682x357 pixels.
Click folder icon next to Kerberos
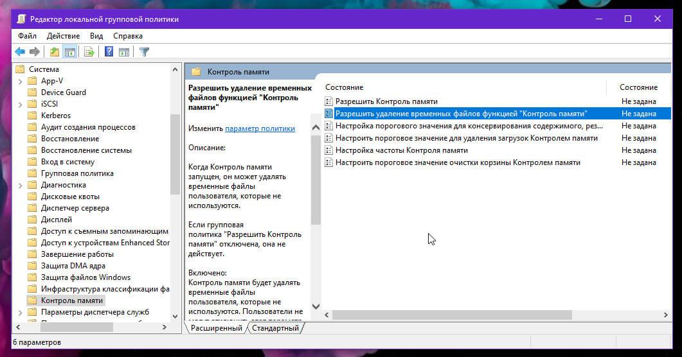pyautogui.click(x=31, y=116)
